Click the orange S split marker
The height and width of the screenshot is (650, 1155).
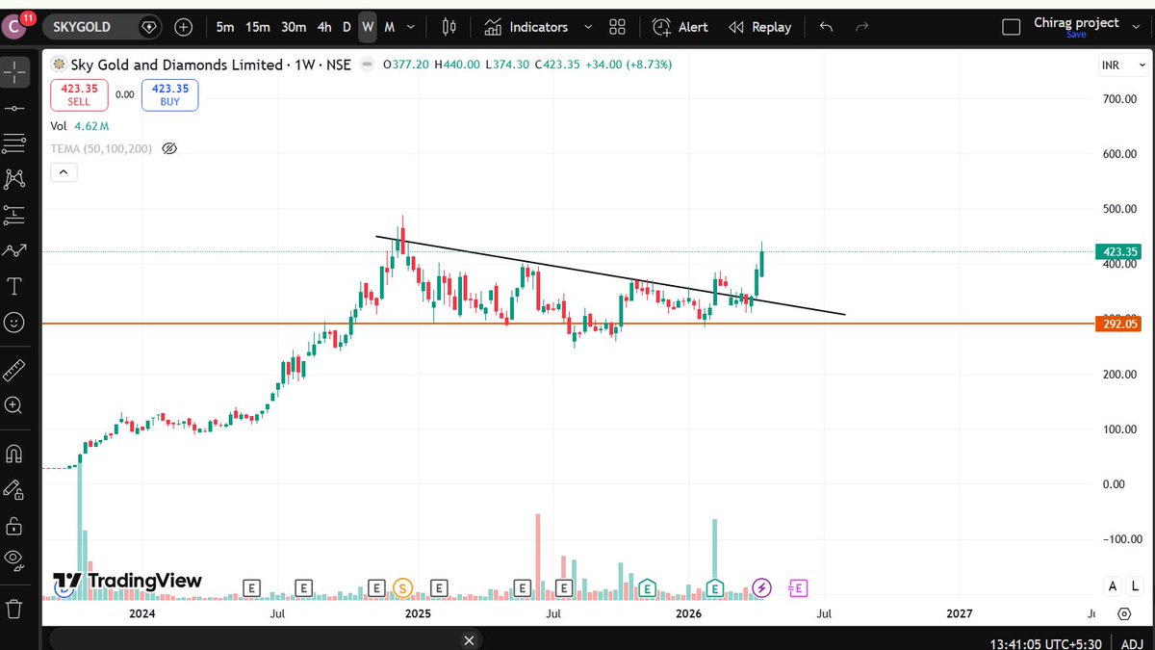tap(402, 586)
